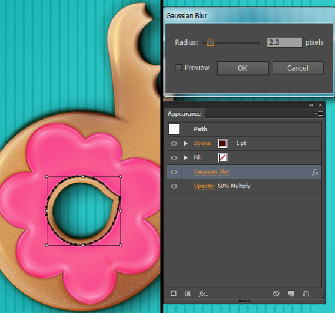This screenshot has width=335, height=313.
Task: Click the Appearance panel resize grip
Action: coord(321,295)
